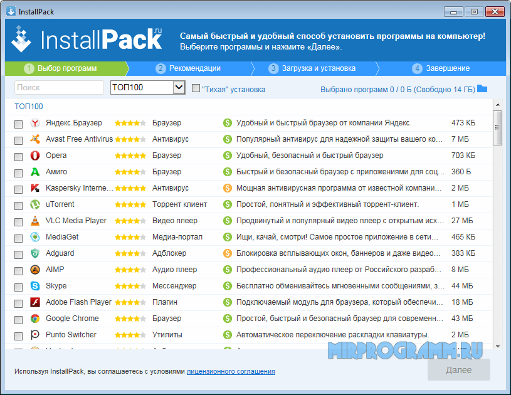Image resolution: width=511 pixels, height=395 pixels.
Task: Select the Opera browser icon
Action: coord(35,155)
